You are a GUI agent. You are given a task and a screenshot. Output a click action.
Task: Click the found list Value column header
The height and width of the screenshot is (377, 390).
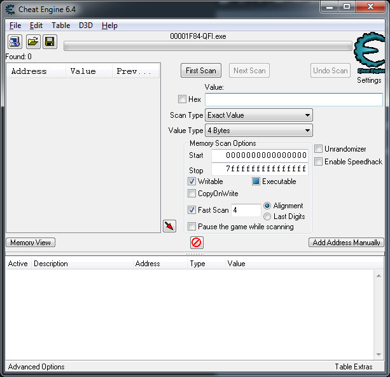point(89,71)
